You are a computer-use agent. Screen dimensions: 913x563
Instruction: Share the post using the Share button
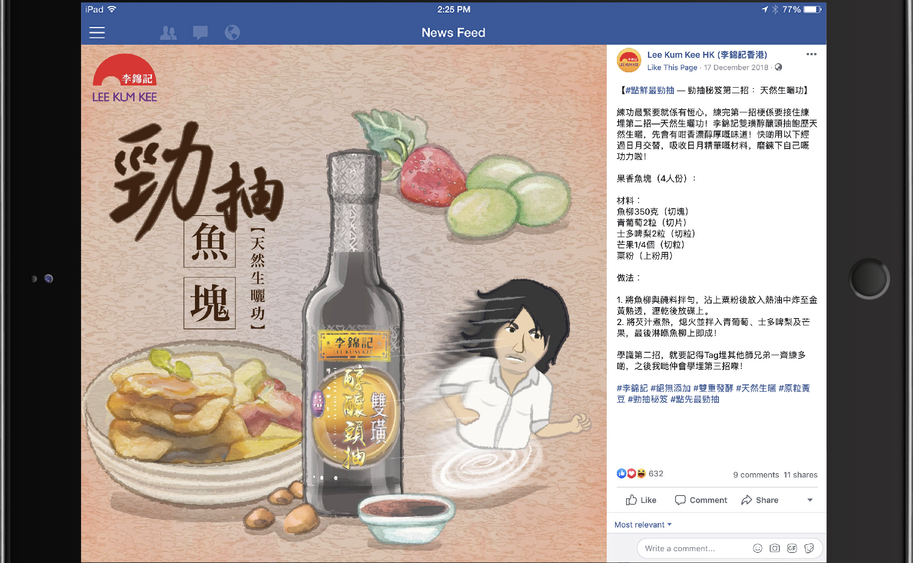[760, 500]
